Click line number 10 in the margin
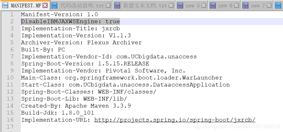The width and height of the screenshot is (283, 132). tap(10, 78)
